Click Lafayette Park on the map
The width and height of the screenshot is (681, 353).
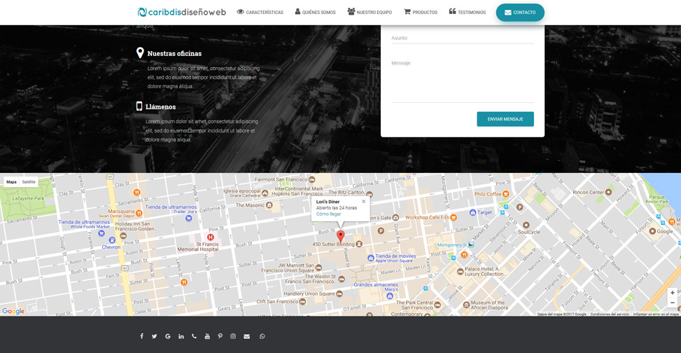(x=28, y=199)
